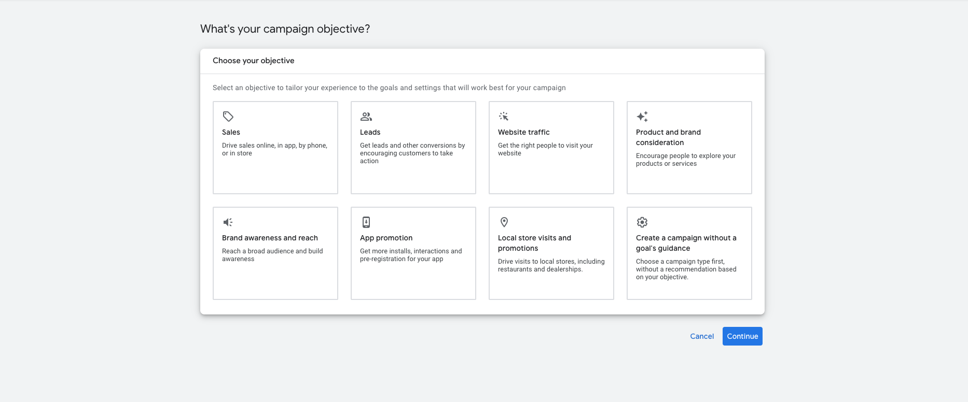
Task: Click the gear icon for no-goal campaign
Action: pyautogui.click(x=642, y=222)
